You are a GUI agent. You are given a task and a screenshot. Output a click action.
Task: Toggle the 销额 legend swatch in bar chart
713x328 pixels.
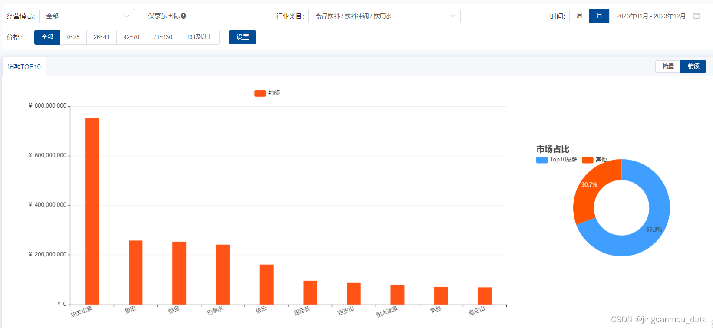coord(260,93)
